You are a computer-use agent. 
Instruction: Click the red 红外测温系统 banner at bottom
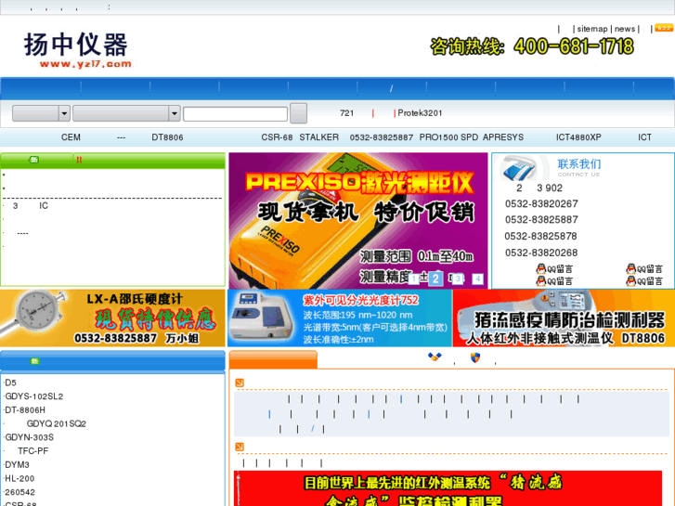[x=448, y=488]
